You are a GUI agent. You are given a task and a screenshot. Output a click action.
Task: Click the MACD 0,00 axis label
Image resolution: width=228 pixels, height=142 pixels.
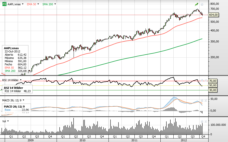(x=213, y=111)
